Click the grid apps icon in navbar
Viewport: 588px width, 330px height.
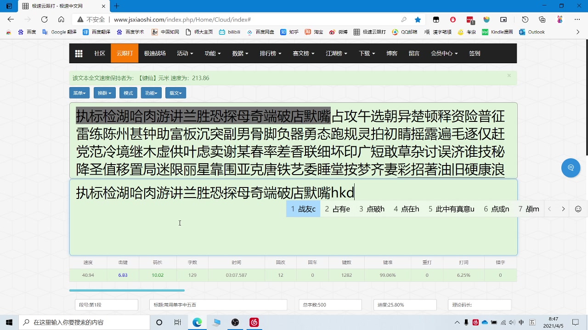79,54
